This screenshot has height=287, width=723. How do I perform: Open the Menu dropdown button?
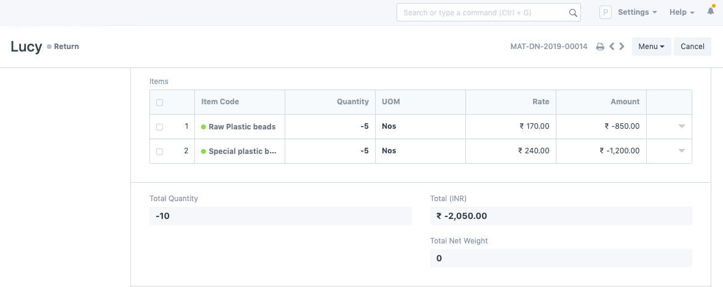click(x=651, y=47)
